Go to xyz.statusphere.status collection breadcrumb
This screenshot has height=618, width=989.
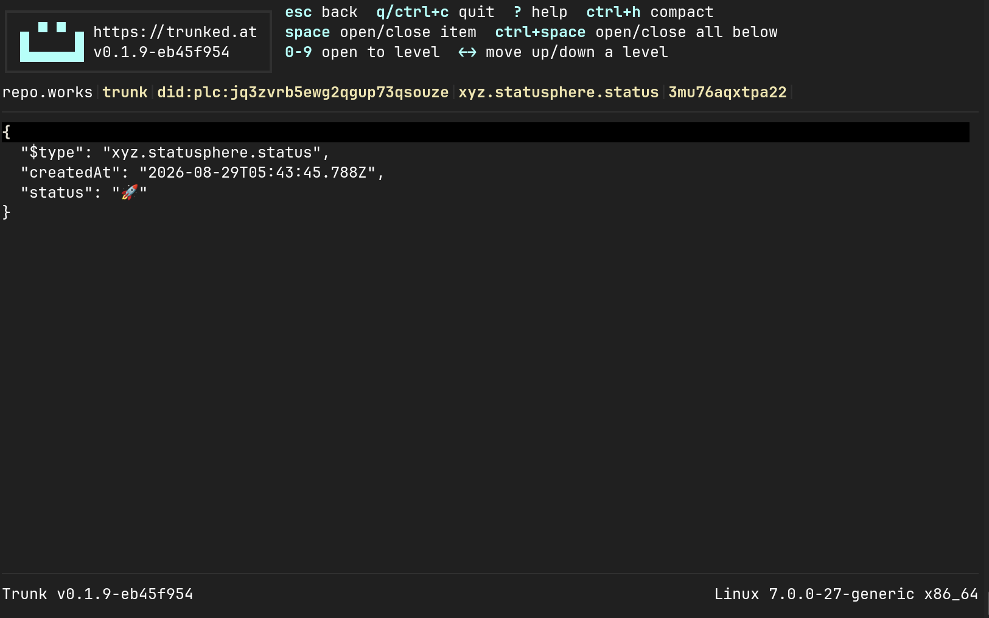558,92
